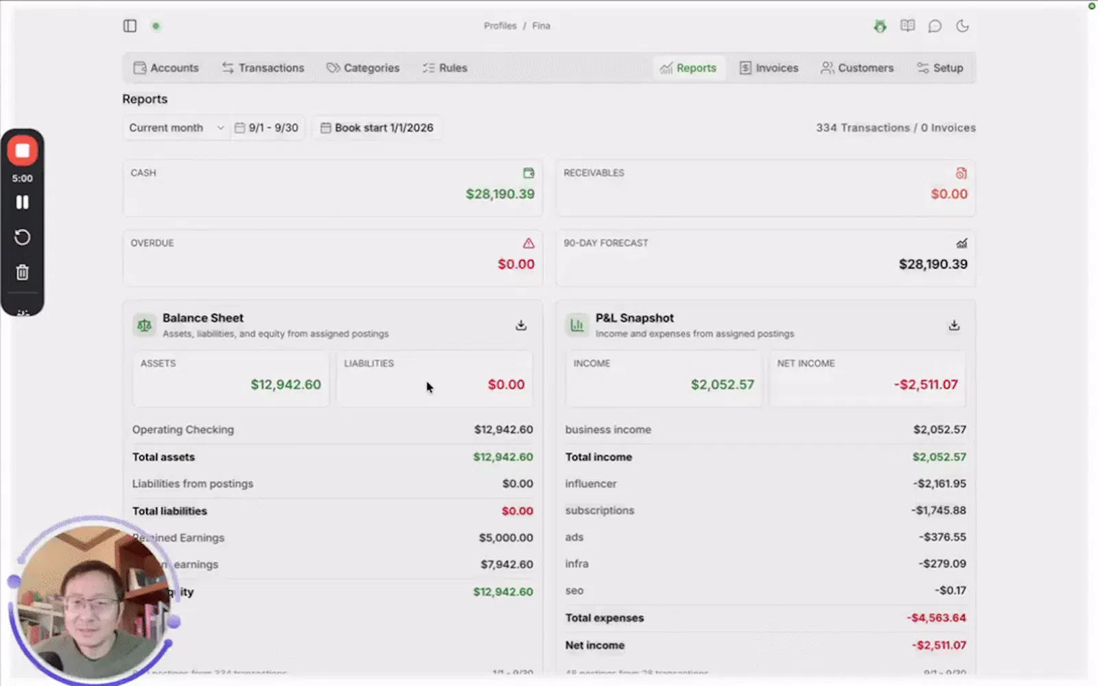1098x686 pixels.
Task: Restart the recording with the circular arrow
Action: coord(23,237)
